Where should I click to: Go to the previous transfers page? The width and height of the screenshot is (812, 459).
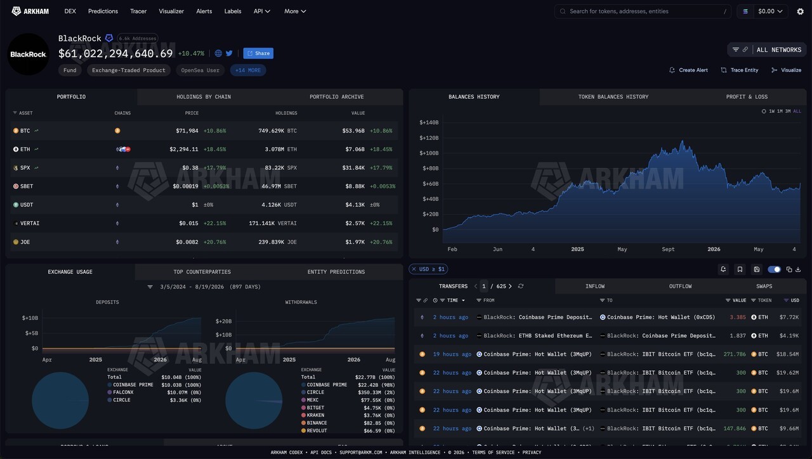pyautogui.click(x=476, y=287)
